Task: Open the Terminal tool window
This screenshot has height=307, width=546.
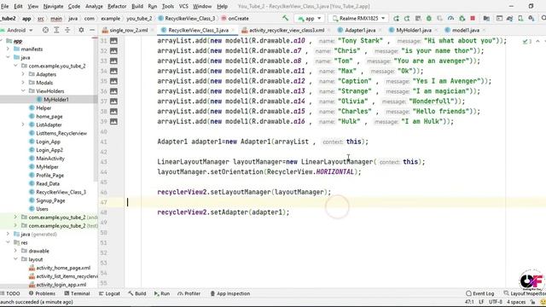Action: pyautogui.click(x=77, y=293)
